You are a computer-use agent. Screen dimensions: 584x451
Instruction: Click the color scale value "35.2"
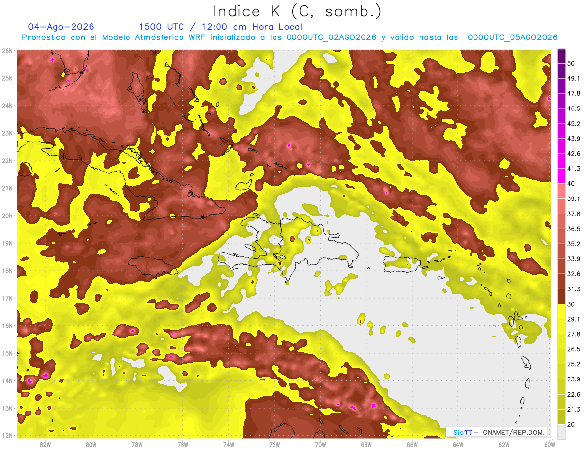coord(574,244)
